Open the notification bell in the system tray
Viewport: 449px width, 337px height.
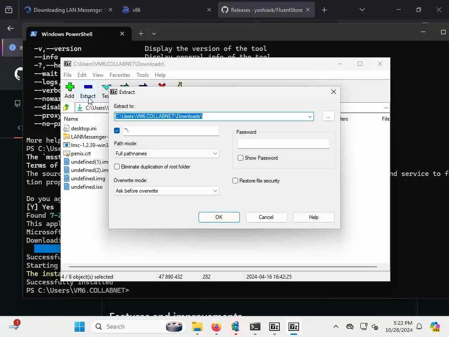tap(419, 326)
